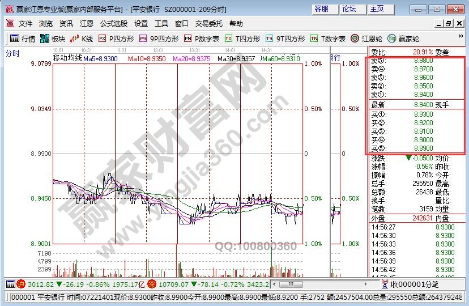The width and height of the screenshot is (469, 306).
Task: Select the P数字表 tool
Action: pos(202,39)
